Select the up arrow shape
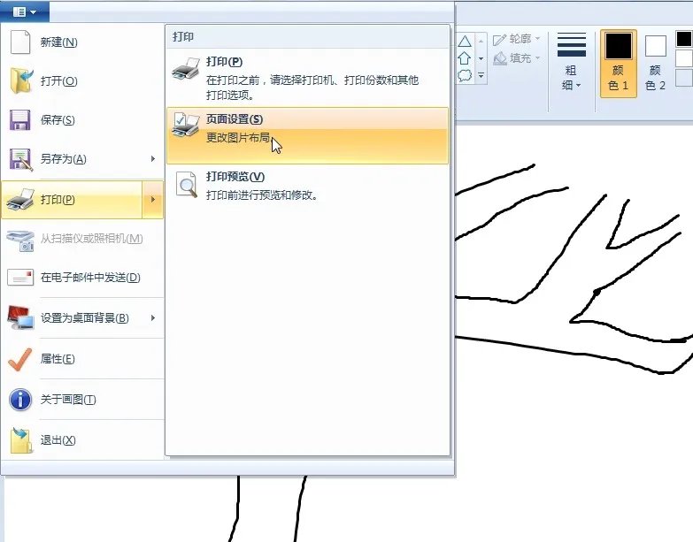The width and height of the screenshot is (693, 542). [x=464, y=58]
